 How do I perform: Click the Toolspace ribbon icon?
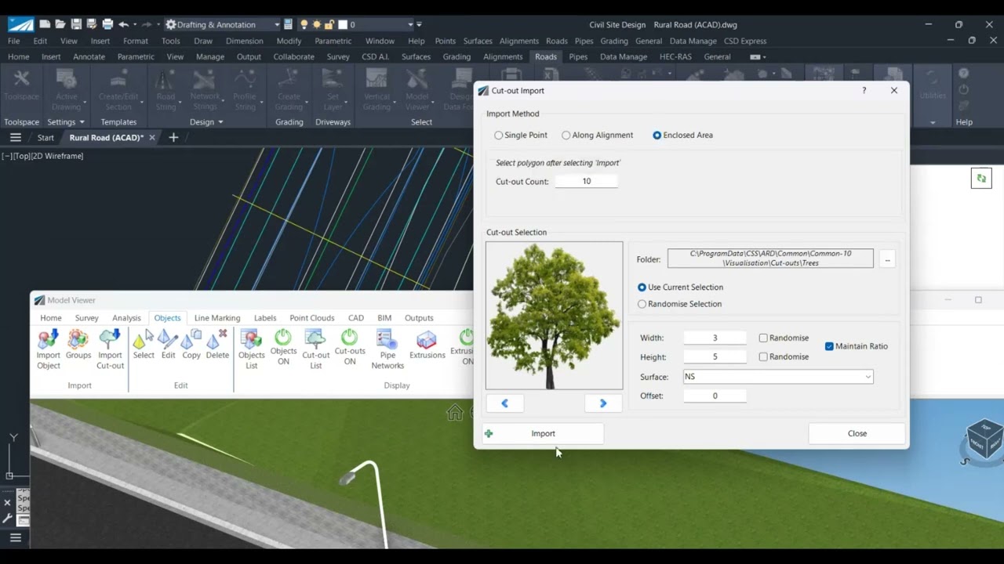point(21,85)
